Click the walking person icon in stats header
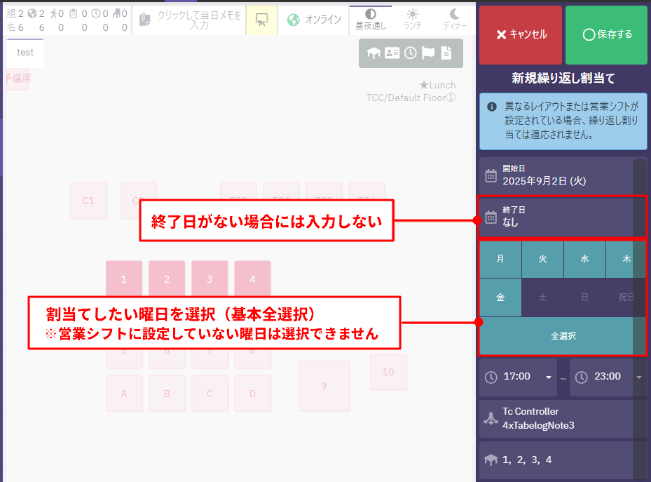The height and width of the screenshot is (482, 651). 53,14
